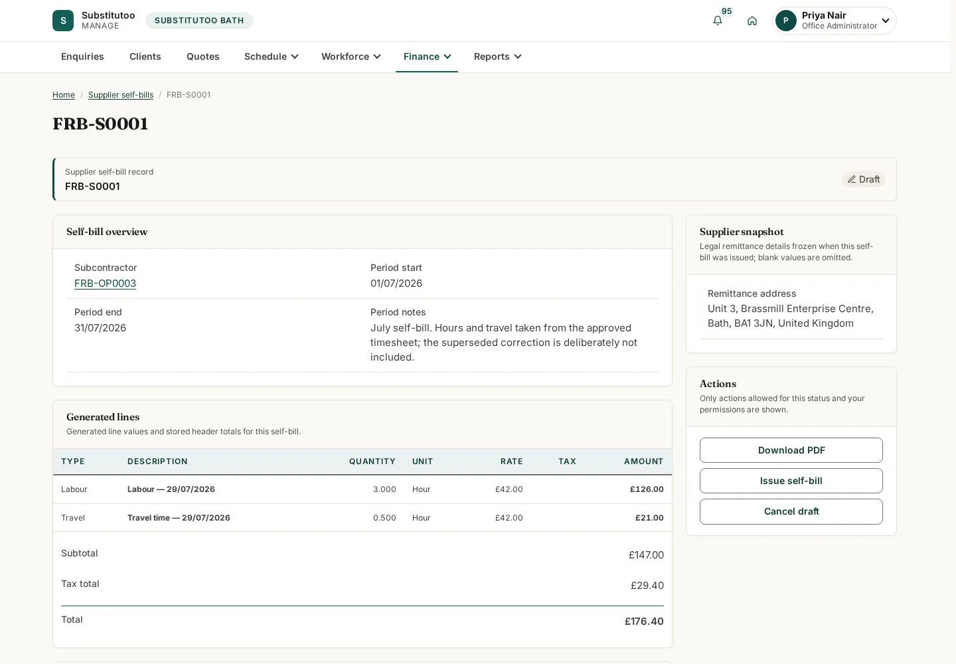This screenshot has width=956, height=664.
Task: Click the DESCRIPTION column header
Action: click(157, 461)
